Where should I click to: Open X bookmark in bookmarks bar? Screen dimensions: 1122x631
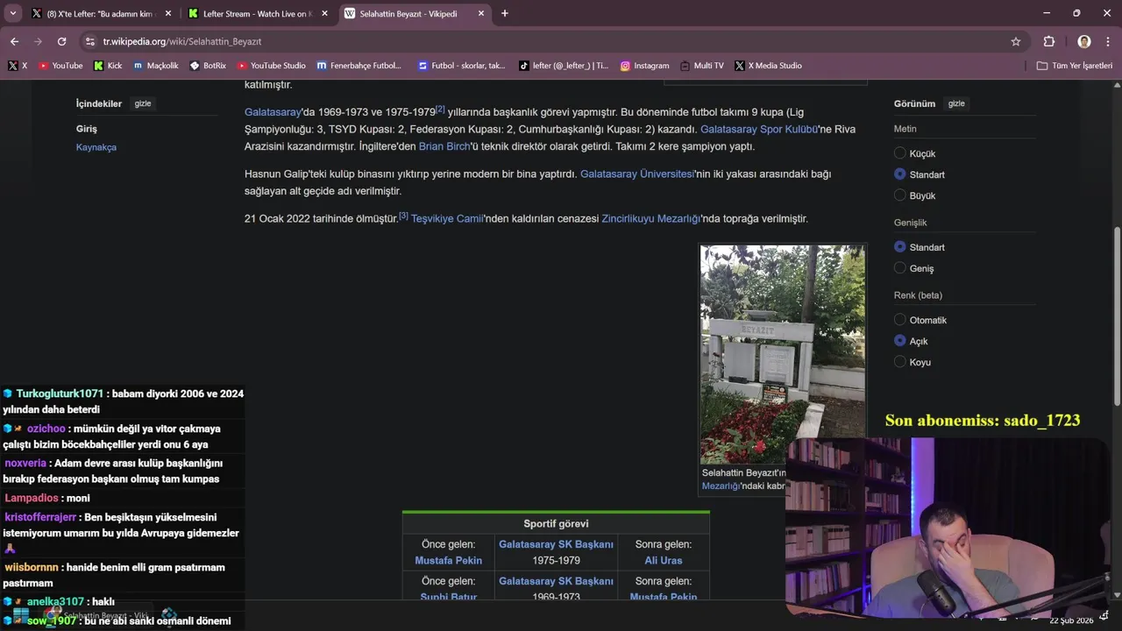pos(18,66)
